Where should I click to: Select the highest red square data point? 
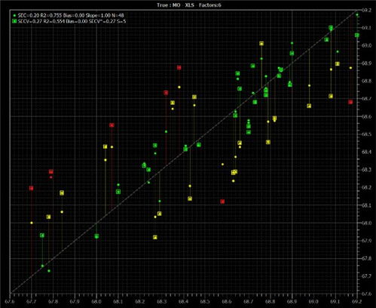[x=179, y=67]
